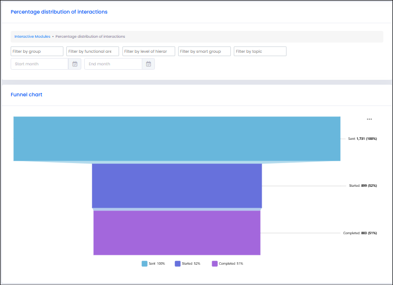Viewport: 393px width, 285px height.
Task: Click the Percentage distribution of interactions page title
Action: tap(59, 12)
